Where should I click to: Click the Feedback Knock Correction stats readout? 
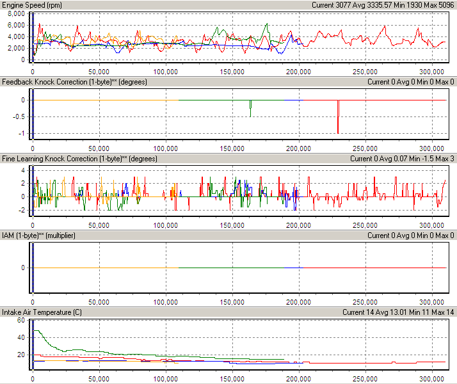coord(411,82)
